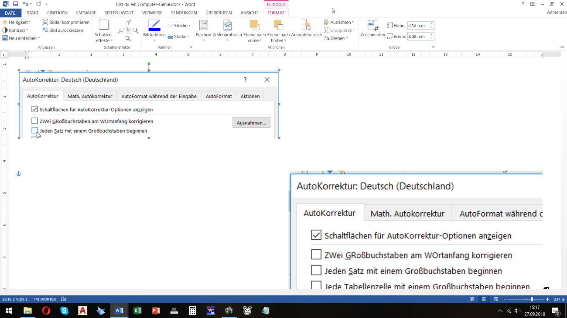Click the Zuschneiden crop tool icon
Screen dimensions: 567x318
pyautogui.click(x=372, y=26)
